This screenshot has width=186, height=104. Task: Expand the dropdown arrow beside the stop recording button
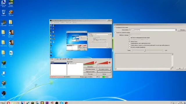click(110, 69)
